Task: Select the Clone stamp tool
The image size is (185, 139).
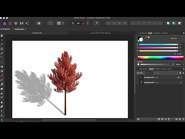Action: [2, 93]
